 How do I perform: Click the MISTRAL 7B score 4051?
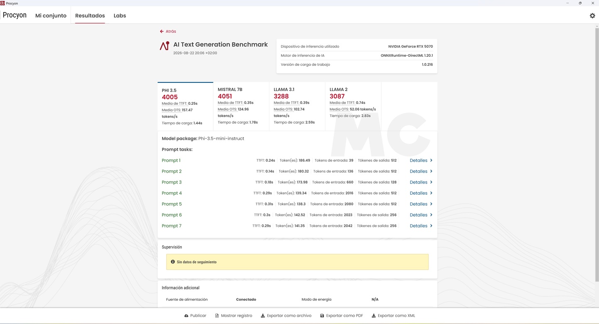pyautogui.click(x=225, y=96)
